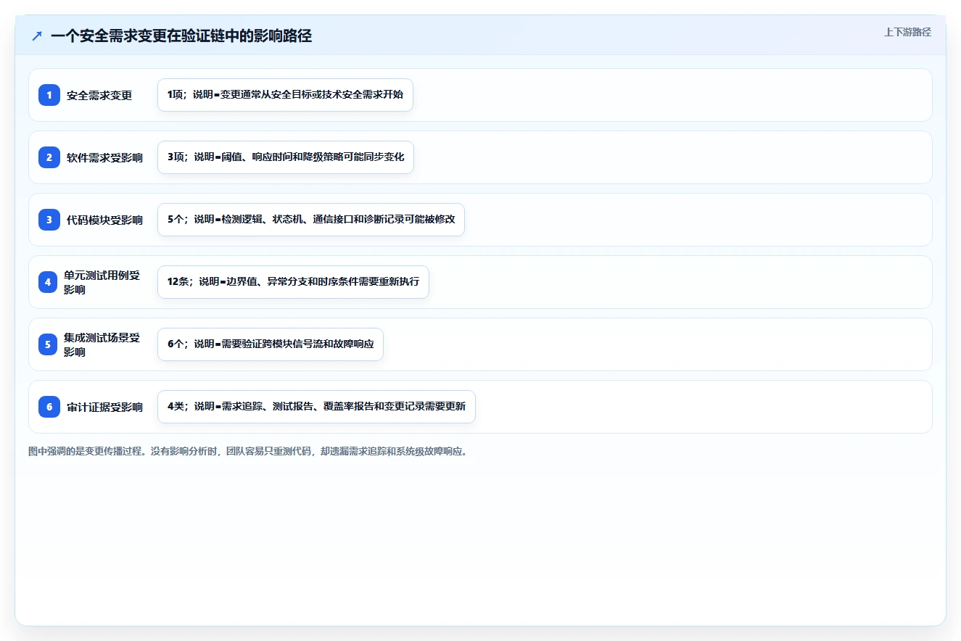Image resolution: width=961 pixels, height=641 pixels.
Task: Open the 3项 detail chip about 阈值、响应时间
Action: click(286, 157)
